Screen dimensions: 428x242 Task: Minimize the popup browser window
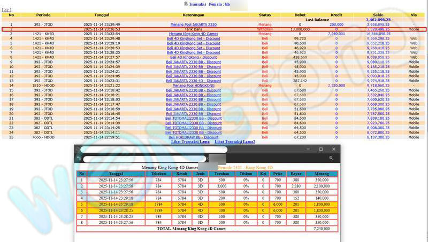pos(307,149)
